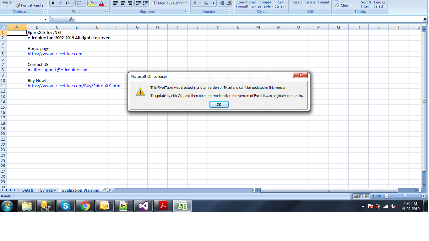The image size is (429, 241).
Task: Open the mailto support link
Action: [x=58, y=70]
